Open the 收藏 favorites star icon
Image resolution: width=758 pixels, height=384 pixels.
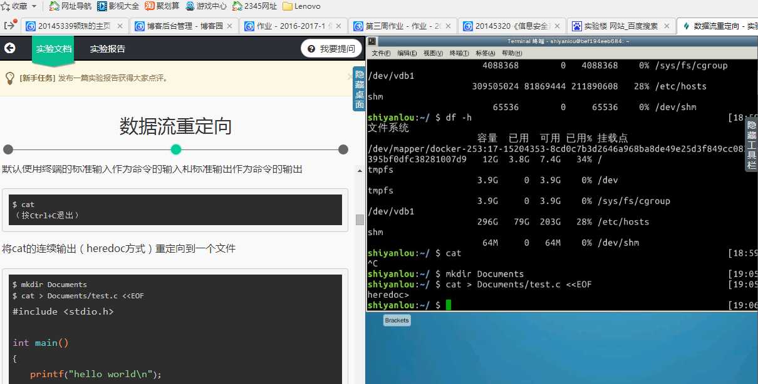(x=5, y=6)
